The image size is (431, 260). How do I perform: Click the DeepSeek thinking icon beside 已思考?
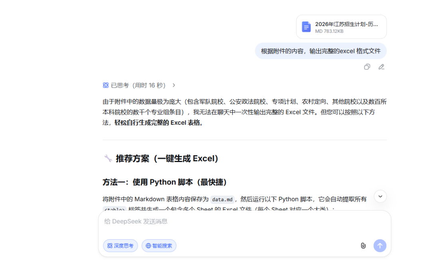tap(105, 85)
